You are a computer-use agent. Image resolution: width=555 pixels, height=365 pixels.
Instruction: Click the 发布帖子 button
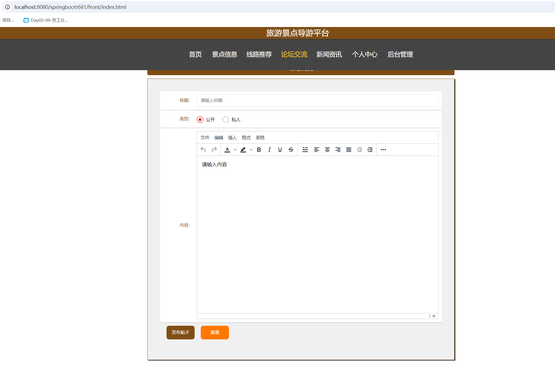tap(180, 332)
